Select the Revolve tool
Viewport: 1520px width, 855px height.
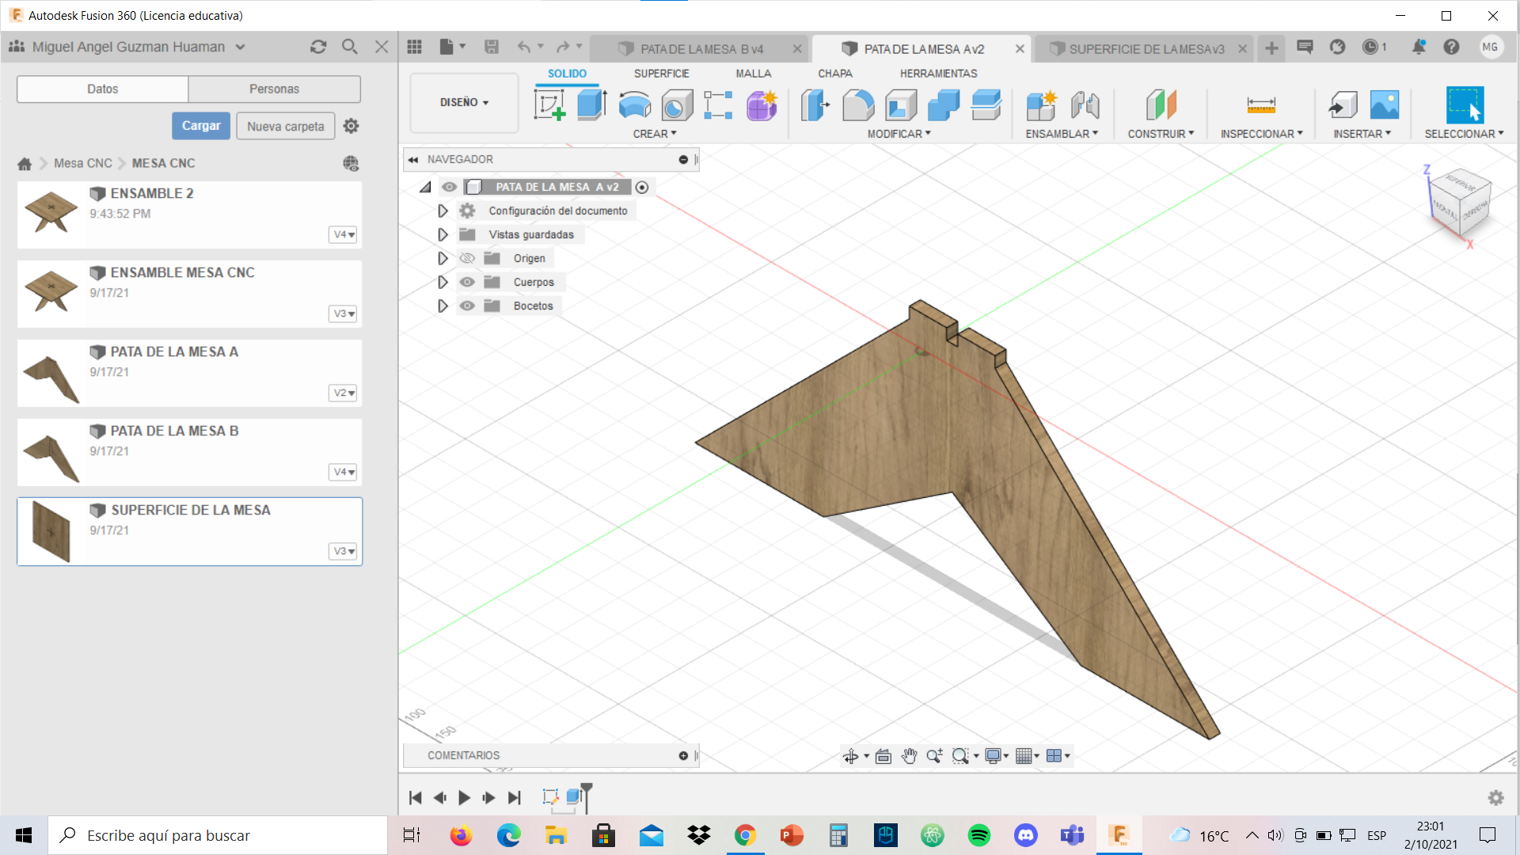tap(634, 104)
